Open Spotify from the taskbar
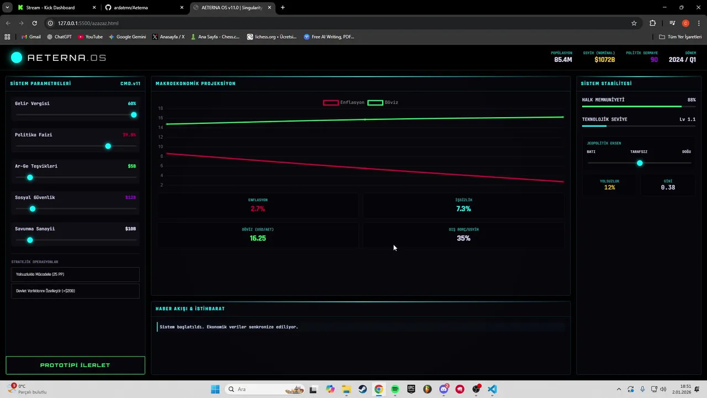This screenshot has height=398, width=707. click(x=395, y=389)
